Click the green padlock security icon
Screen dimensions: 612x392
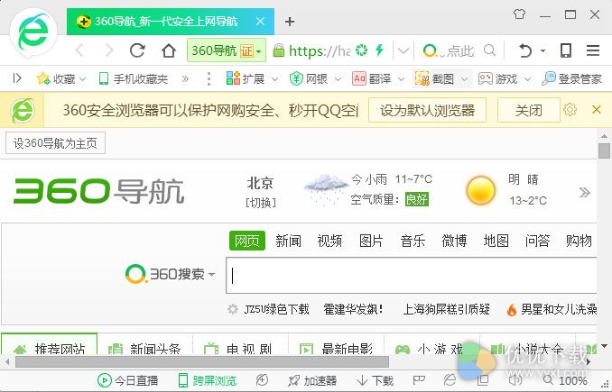[278, 50]
